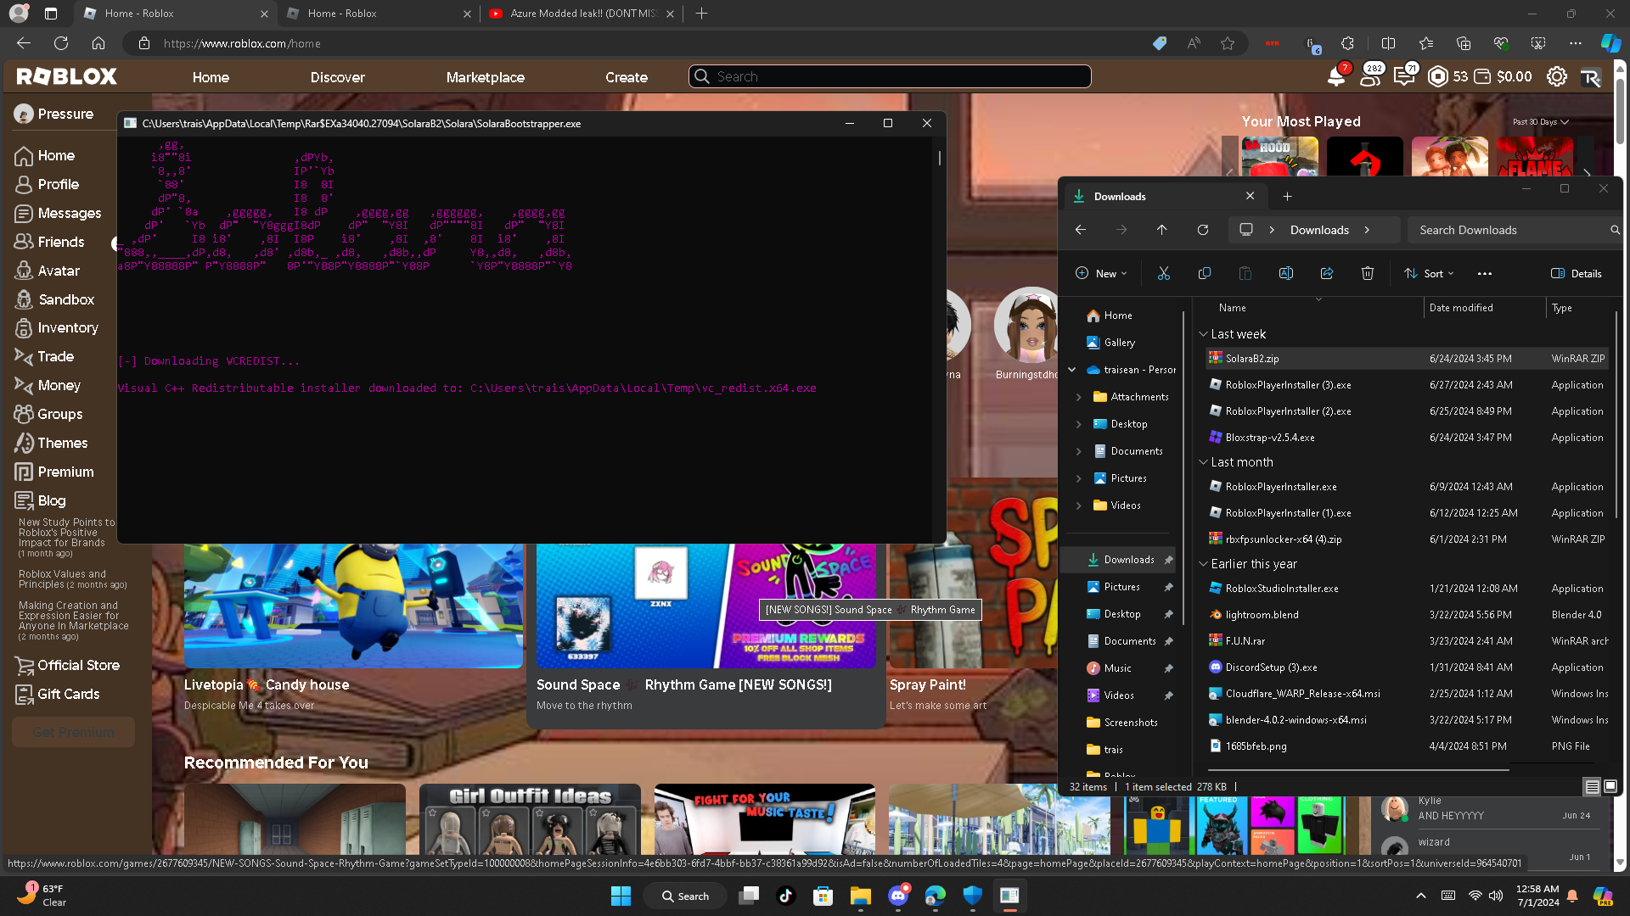Viewport: 1630px width, 916px height.
Task: Open File Explorer taskbar icon
Action: point(861,896)
